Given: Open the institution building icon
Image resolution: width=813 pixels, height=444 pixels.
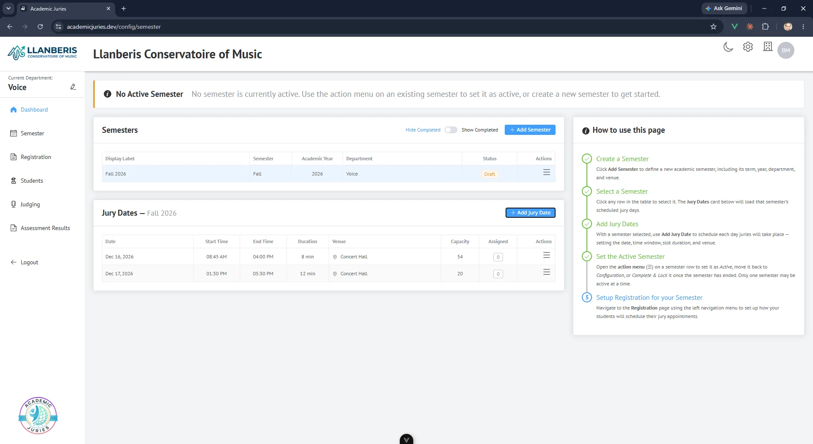Looking at the screenshot, I should [768, 47].
